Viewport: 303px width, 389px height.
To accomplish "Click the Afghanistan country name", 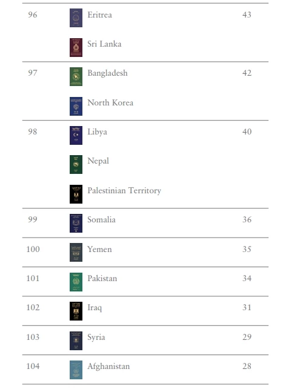I will (x=108, y=366).
